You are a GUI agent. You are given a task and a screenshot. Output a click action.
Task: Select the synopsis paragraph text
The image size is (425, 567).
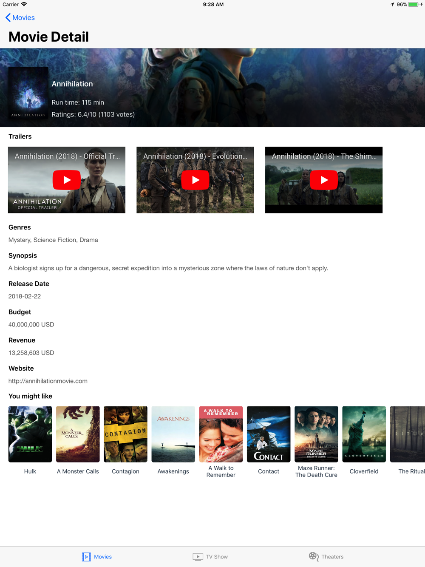(168, 268)
